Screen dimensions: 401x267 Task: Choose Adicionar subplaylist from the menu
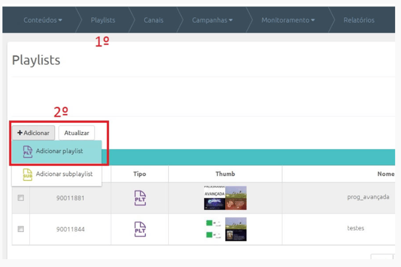point(64,174)
